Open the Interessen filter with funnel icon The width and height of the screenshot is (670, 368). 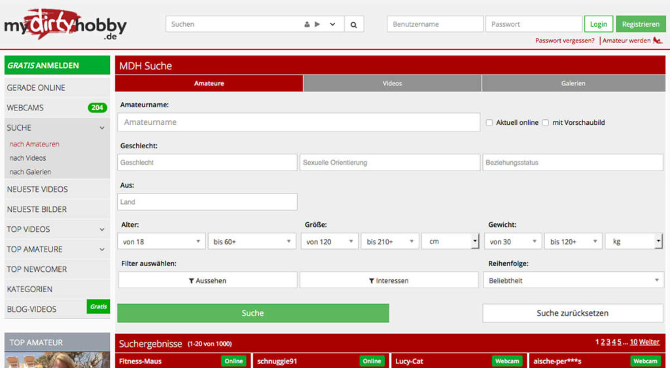point(389,280)
